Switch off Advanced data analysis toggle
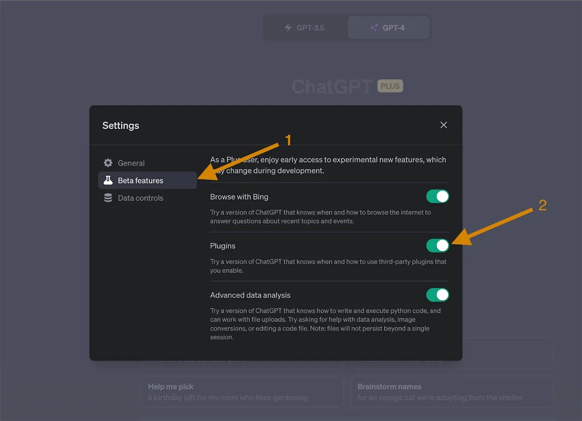Image resolution: width=582 pixels, height=421 pixels. 437,295
